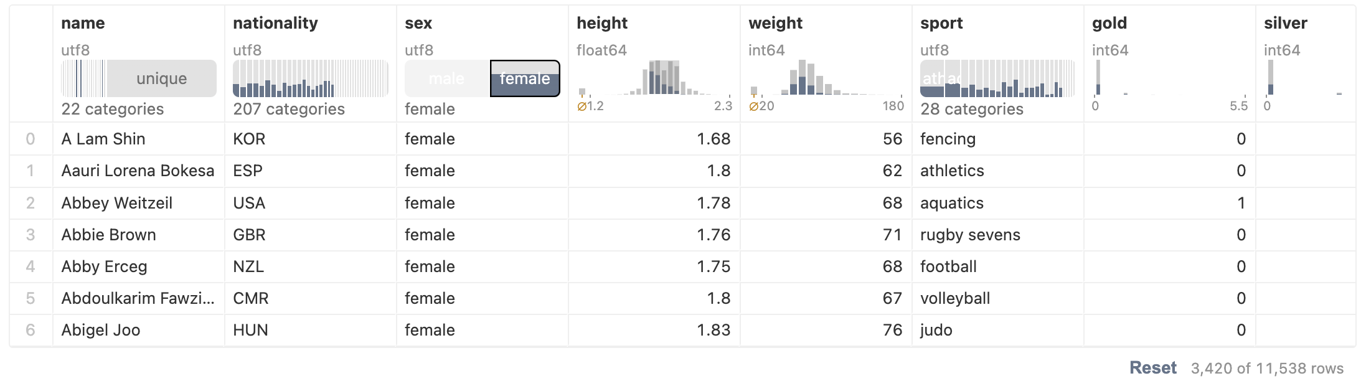1366x386 pixels.
Task: Click the sport category bars chart
Action: tap(997, 78)
